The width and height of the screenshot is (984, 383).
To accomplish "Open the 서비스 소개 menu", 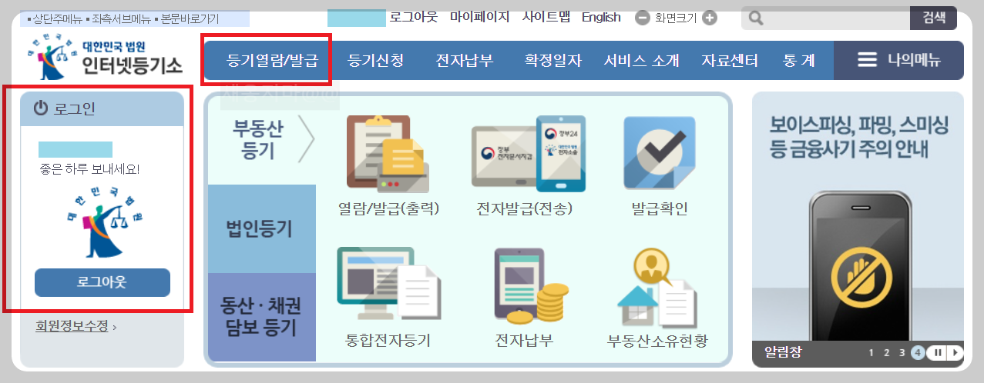I will (642, 60).
